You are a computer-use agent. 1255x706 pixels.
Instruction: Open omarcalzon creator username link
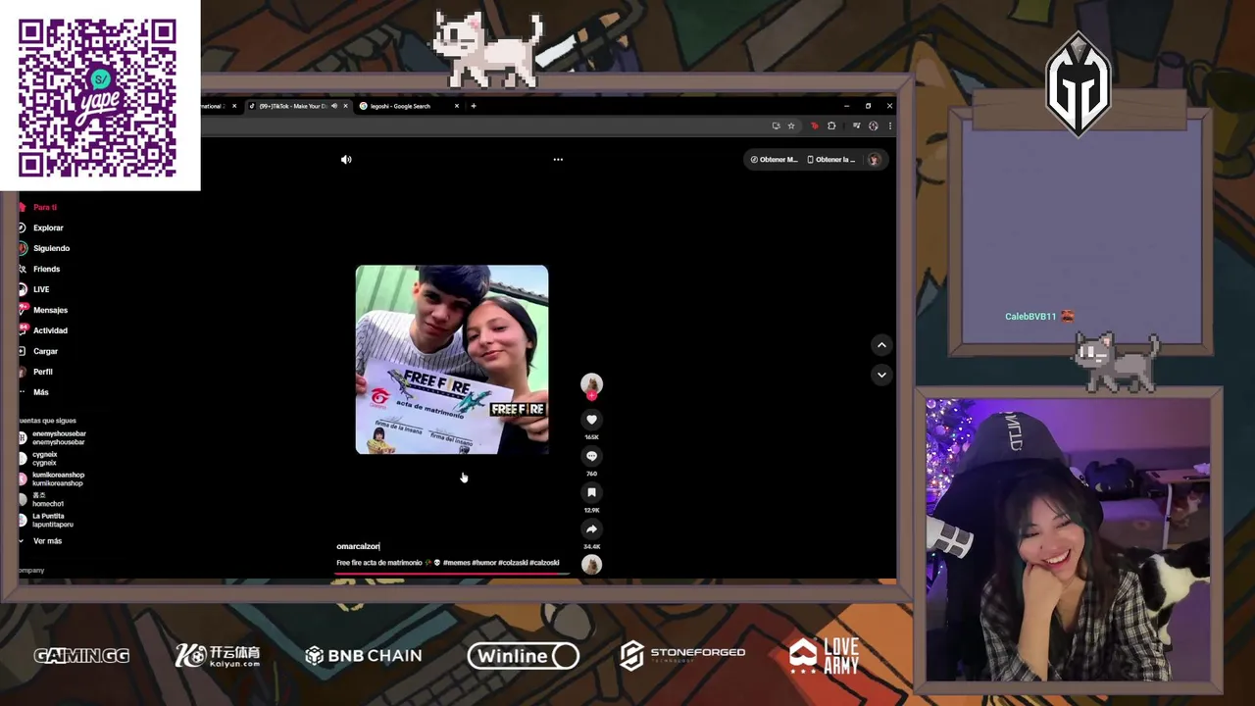[x=358, y=546]
